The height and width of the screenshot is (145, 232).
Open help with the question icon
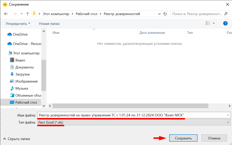[x=225, y=23]
